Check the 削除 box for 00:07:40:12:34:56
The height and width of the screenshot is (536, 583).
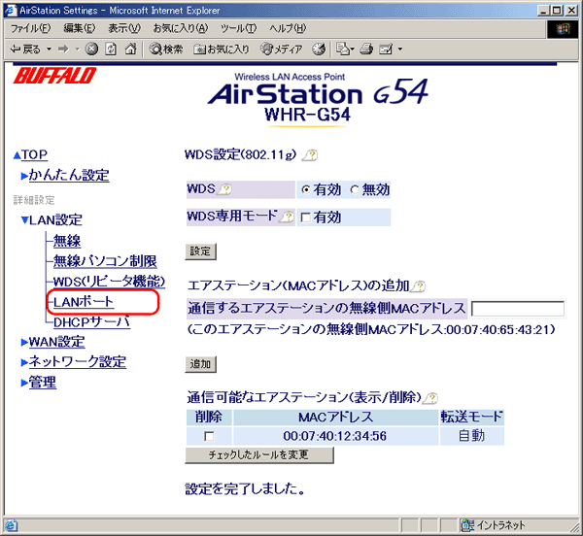tap(209, 436)
